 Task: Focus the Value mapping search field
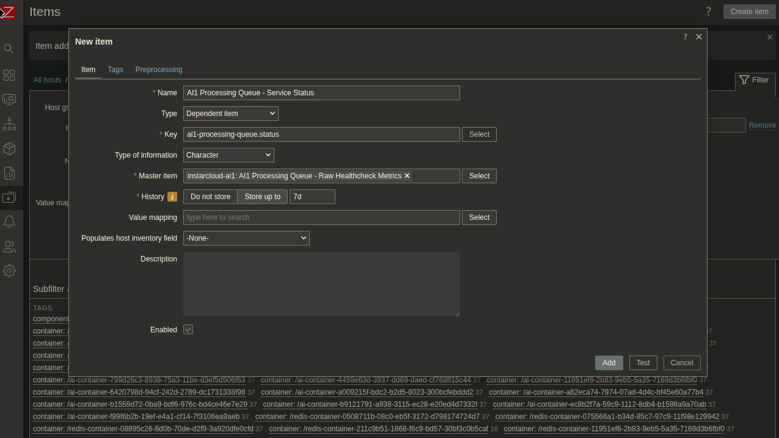coord(321,217)
